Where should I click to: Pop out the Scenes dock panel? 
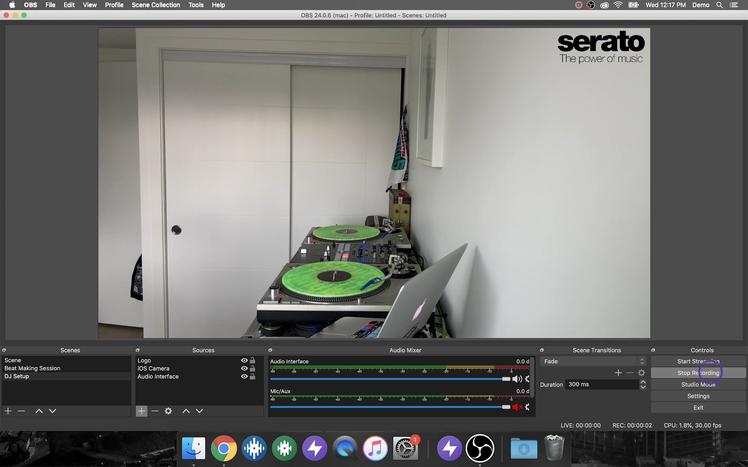pyautogui.click(x=4, y=350)
